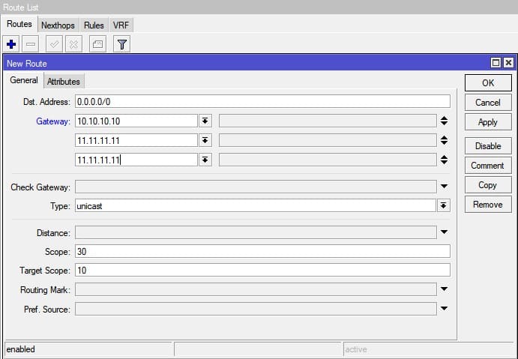The width and height of the screenshot is (518, 359).
Task: Click the Pref. Source input field
Action: [x=256, y=309]
